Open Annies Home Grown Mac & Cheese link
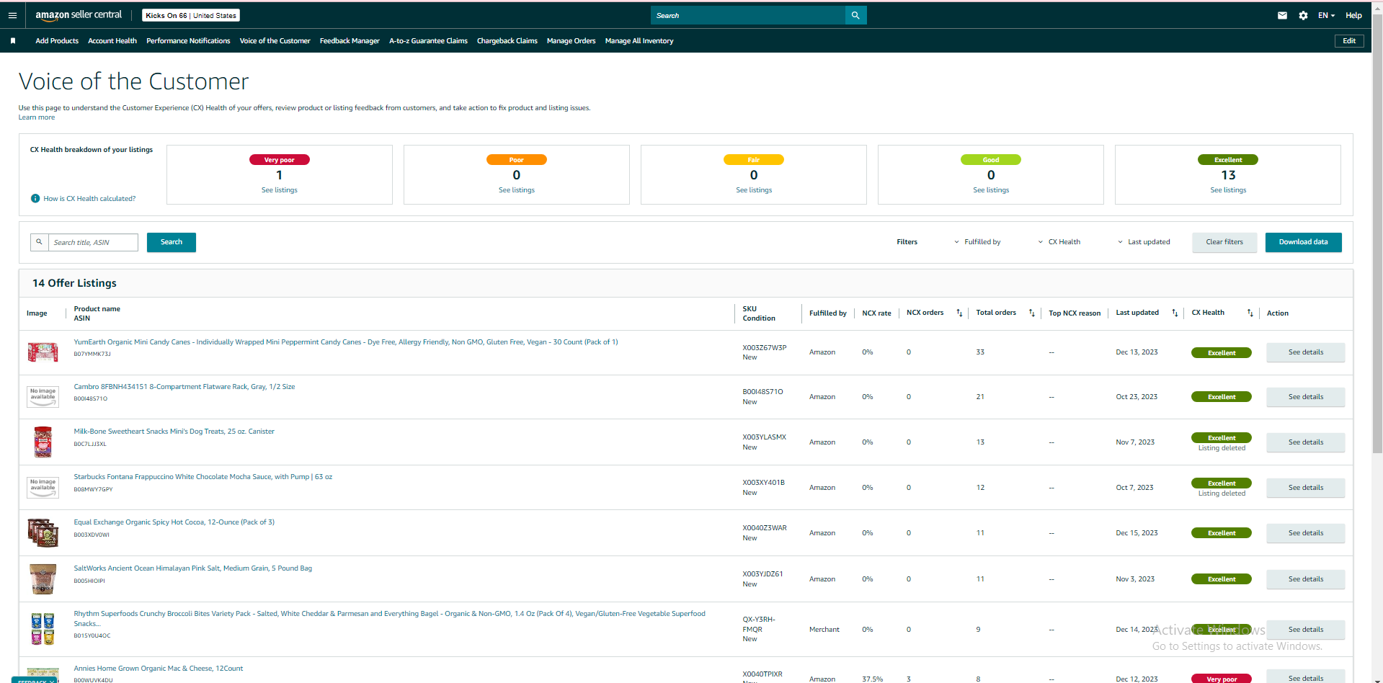This screenshot has height=683, width=1383. tap(159, 669)
